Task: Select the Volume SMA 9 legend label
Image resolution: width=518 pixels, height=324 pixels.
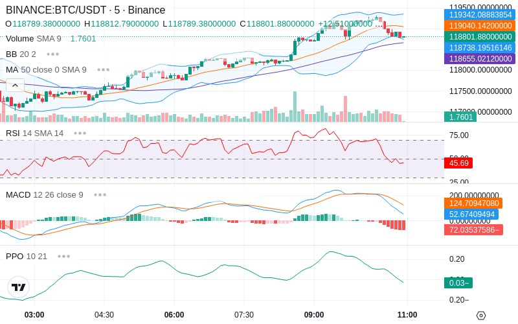Action: 34,39
